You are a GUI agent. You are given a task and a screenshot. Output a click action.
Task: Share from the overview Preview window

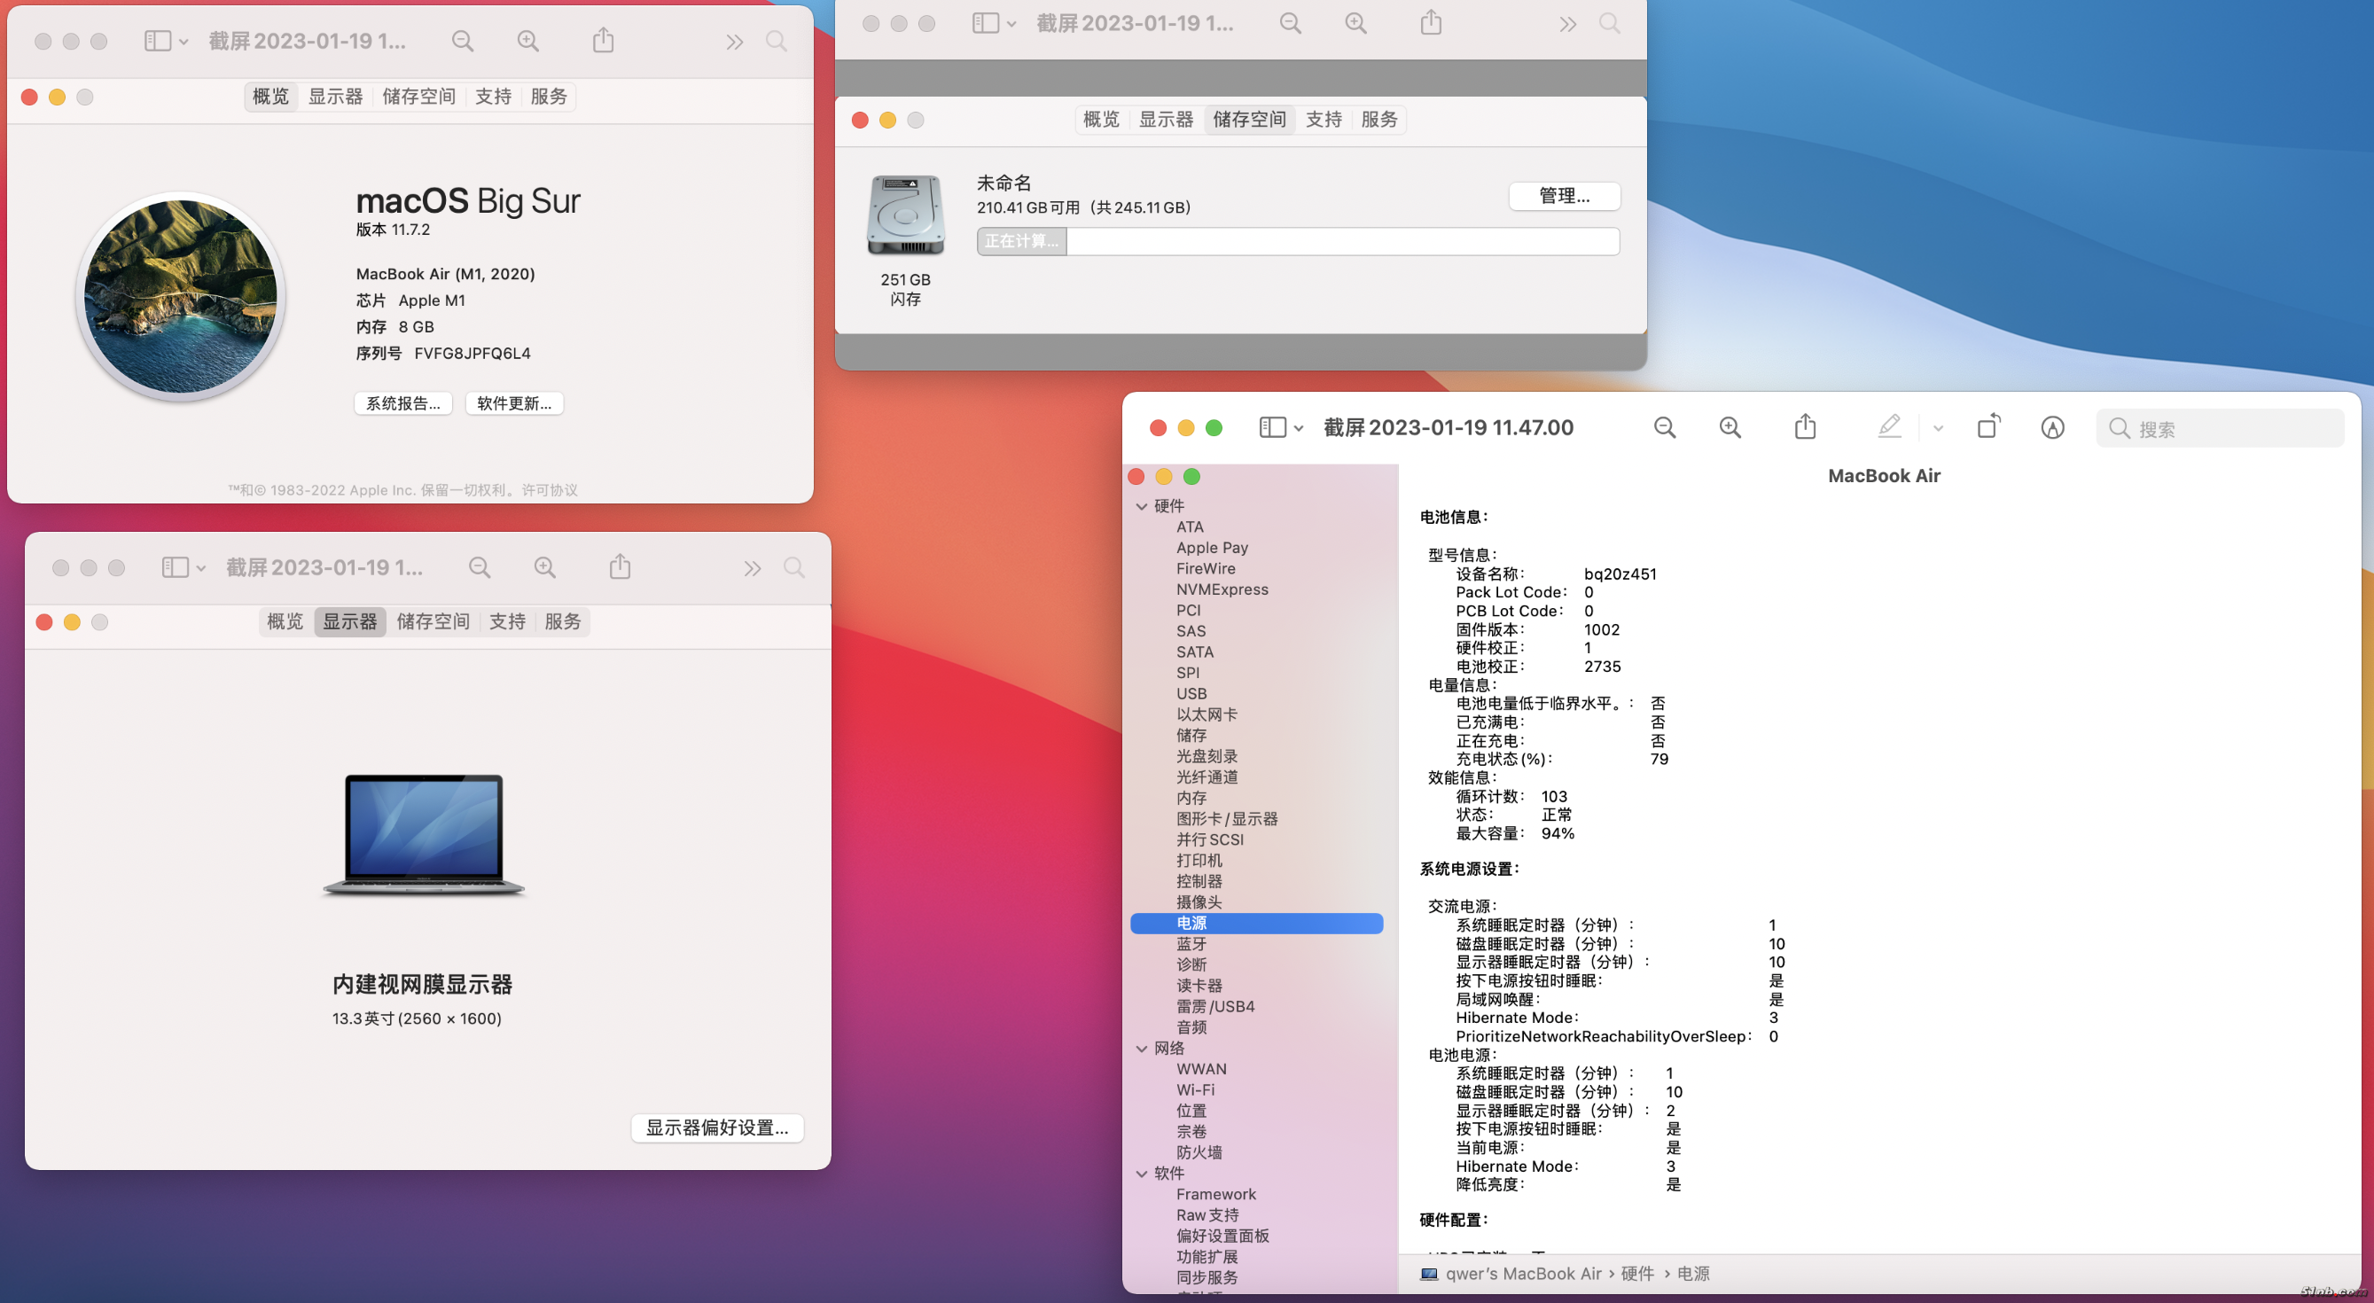click(603, 40)
